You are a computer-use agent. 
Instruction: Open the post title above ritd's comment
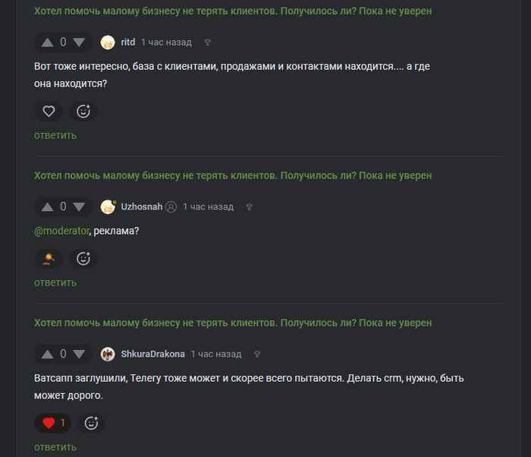[x=233, y=11]
